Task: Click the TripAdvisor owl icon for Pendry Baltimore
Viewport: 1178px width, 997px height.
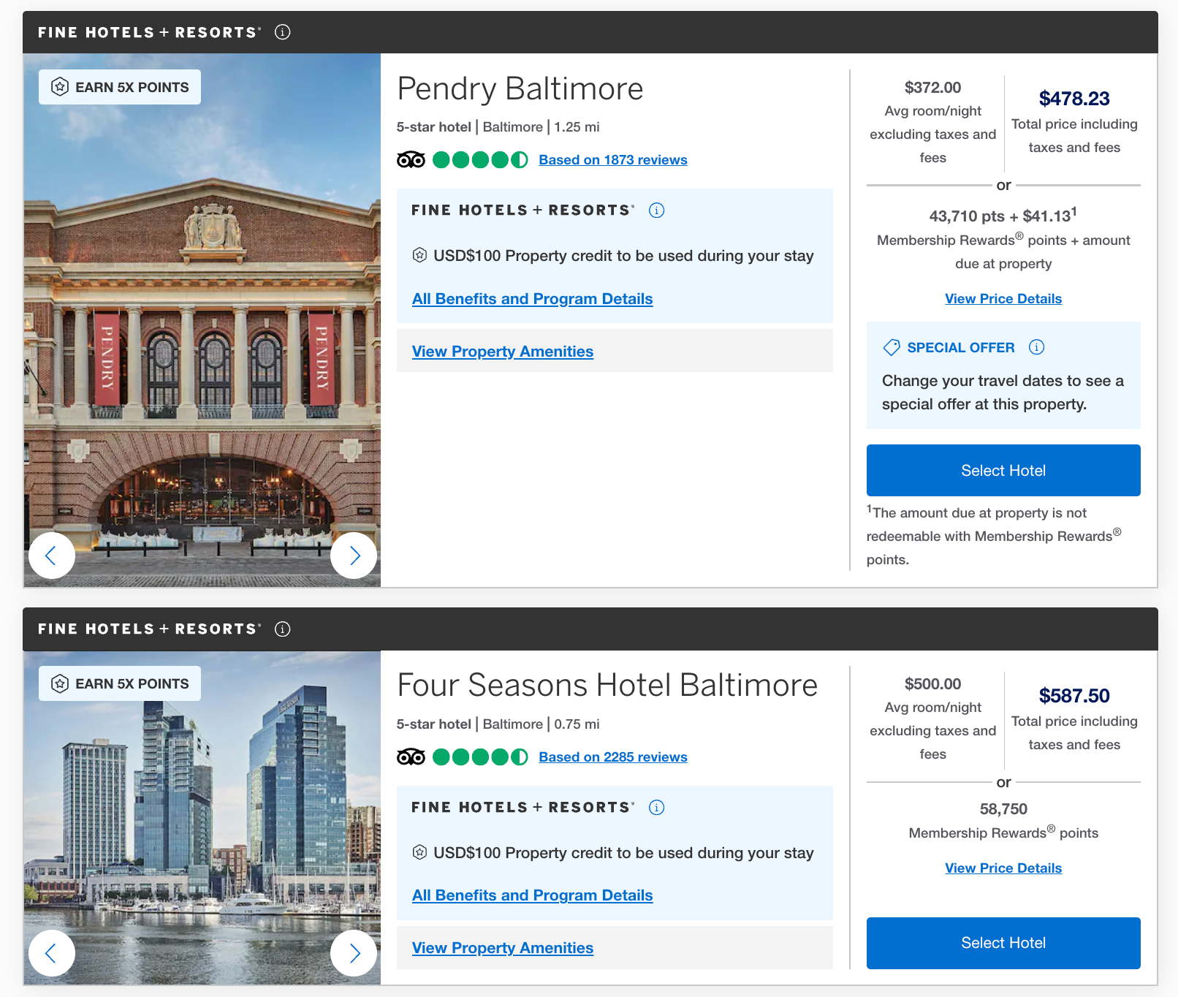Action: coord(411,159)
